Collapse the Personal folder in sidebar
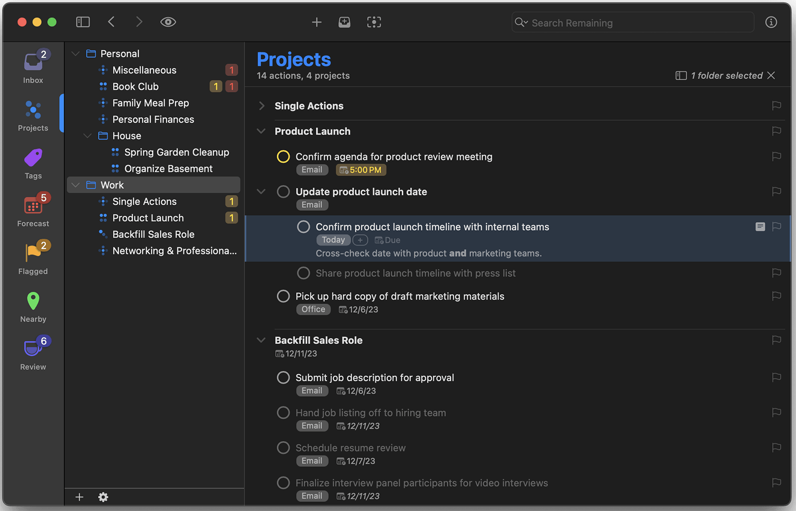796x511 pixels. click(x=76, y=54)
